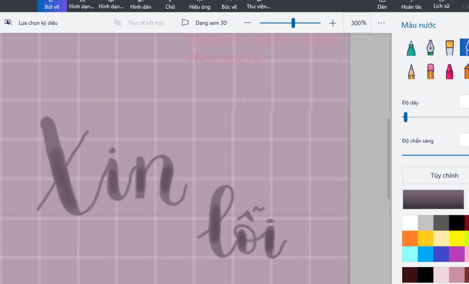
Task: Pick the purple magenta swatch
Action: [x=457, y=254]
